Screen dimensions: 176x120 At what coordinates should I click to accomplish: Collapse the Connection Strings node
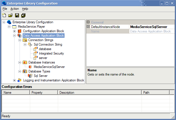click(20, 40)
